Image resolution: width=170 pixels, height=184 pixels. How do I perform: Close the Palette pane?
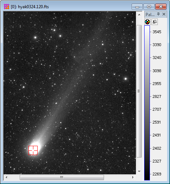[x=164, y=14]
